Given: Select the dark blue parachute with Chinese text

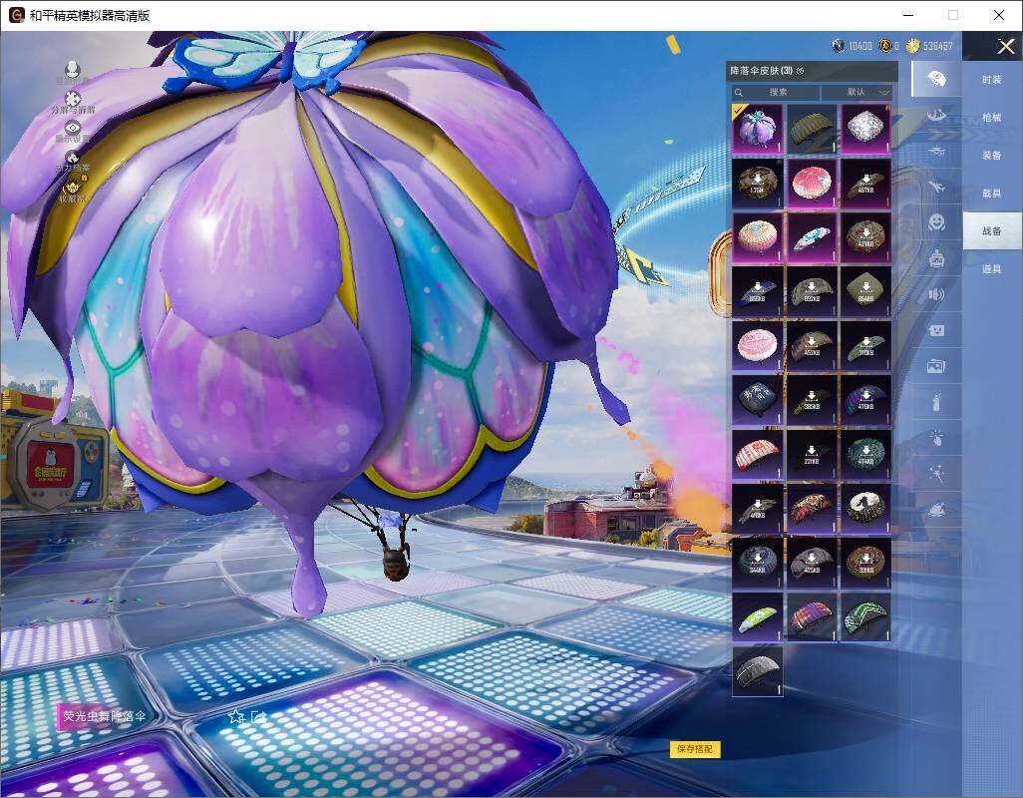Looking at the screenshot, I should tap(757, 401).
